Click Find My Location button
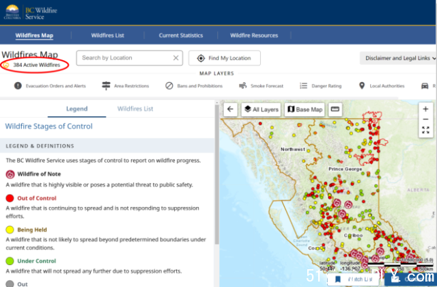This screenshot has height=287, width=437. click(x=225, y=58)
